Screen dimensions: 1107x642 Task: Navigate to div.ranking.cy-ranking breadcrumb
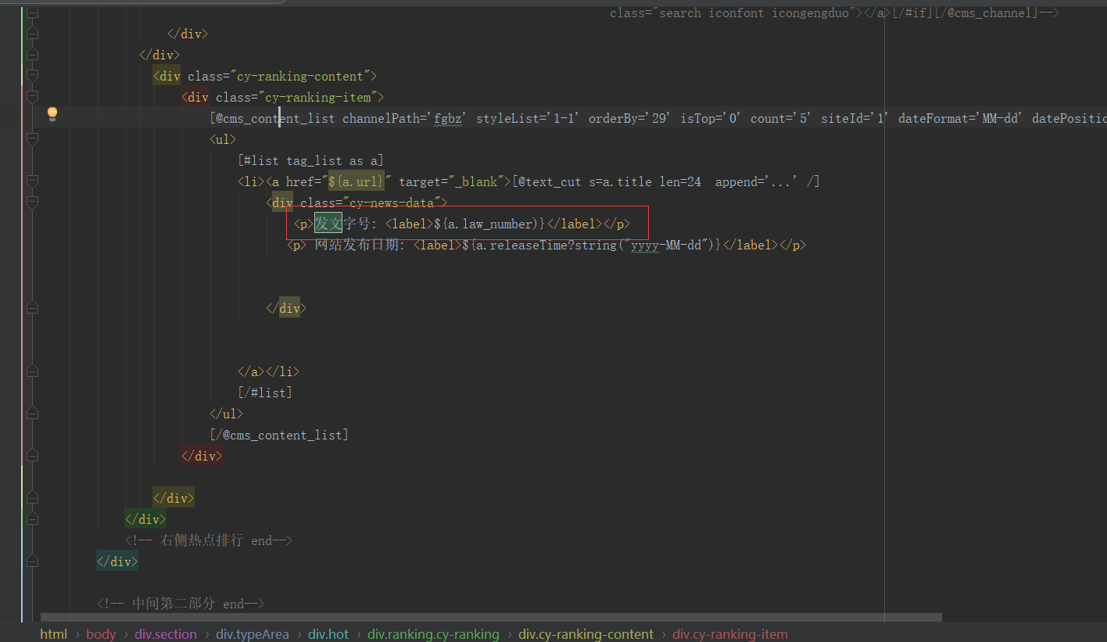(x=433, y=634)
